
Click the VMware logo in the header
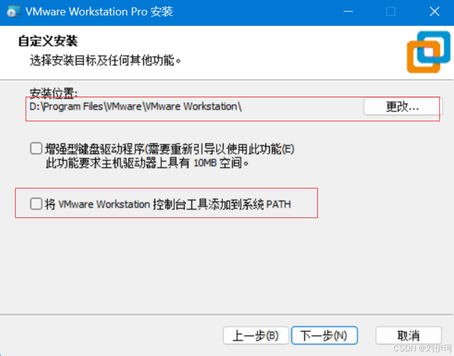tap(428, 52)
